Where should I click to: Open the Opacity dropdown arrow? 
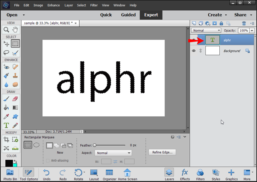click(252, 30)
